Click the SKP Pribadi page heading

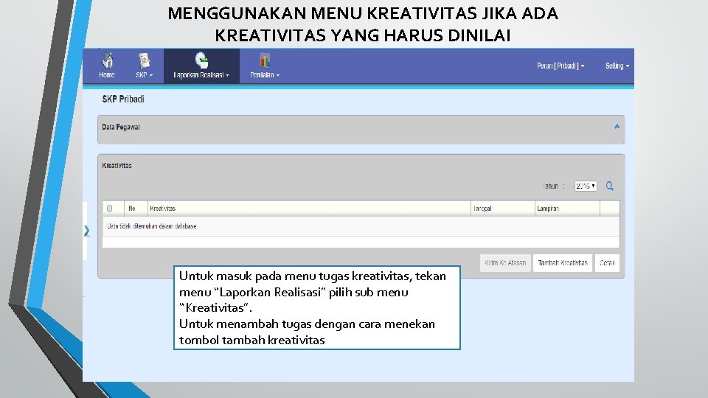pyautogui.click(x=123, y=99)
